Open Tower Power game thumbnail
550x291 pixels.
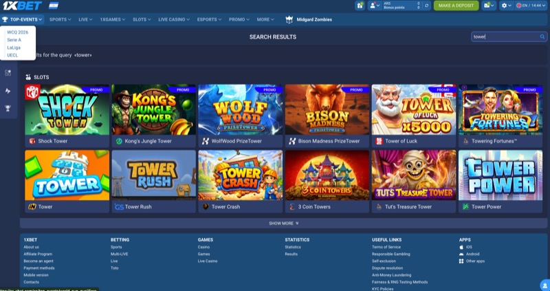[500, 175]
